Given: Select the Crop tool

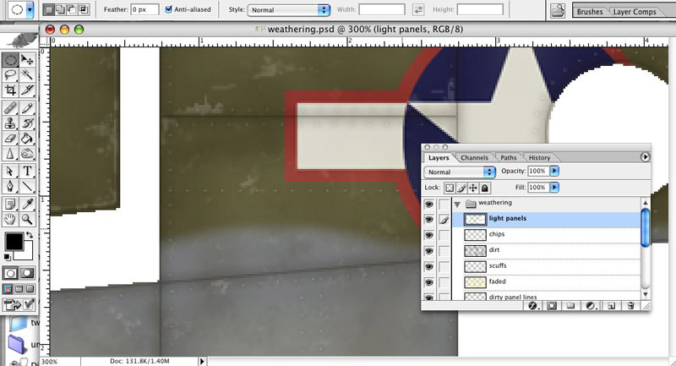Looking at the screenshot, I should tap(10, 90).
